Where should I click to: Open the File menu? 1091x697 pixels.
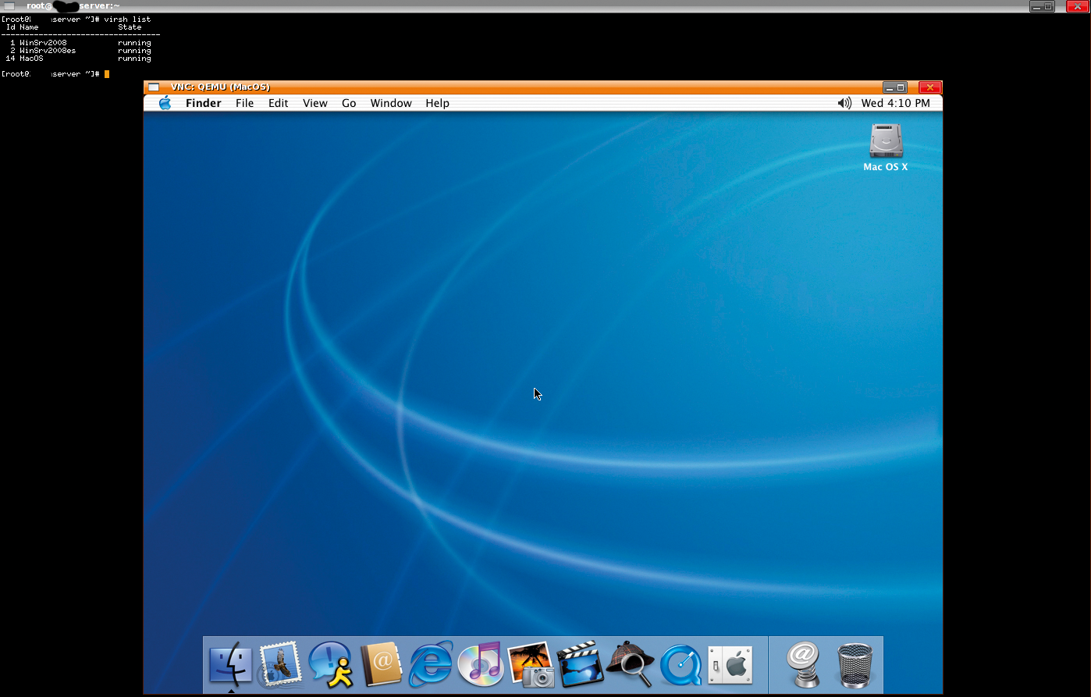[245, 103]
